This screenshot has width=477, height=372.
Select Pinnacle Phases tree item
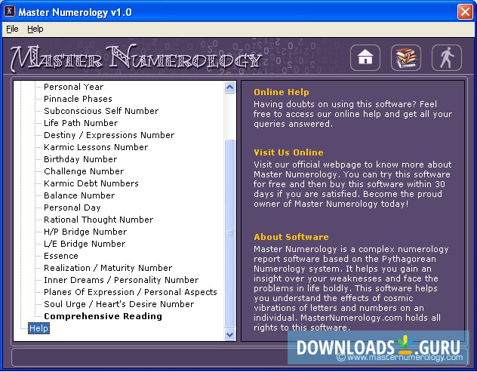(78, 99)
